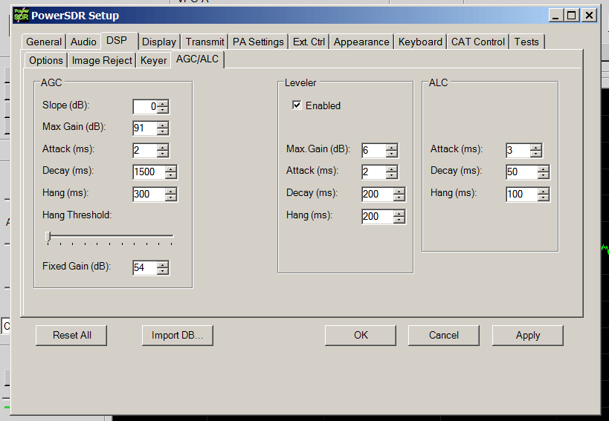This screenshot has width=609, height=421.
Task: Increase ALC Hang with up arrow
Action: (544, 190)
